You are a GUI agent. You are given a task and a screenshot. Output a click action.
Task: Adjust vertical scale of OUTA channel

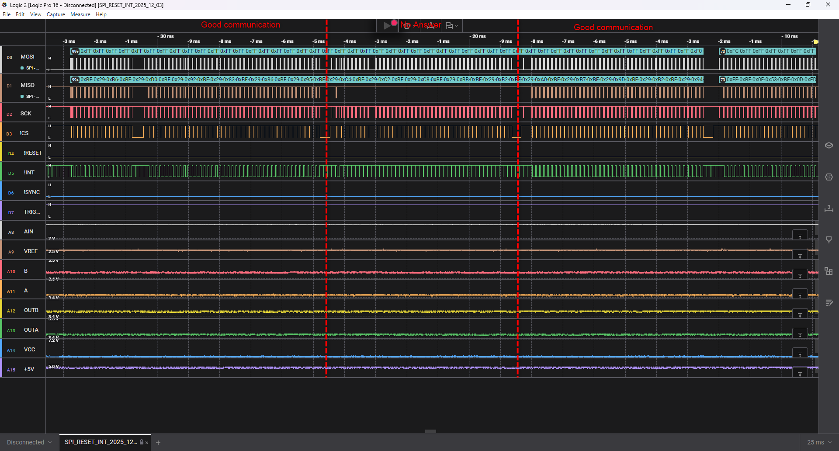[800, 334]
